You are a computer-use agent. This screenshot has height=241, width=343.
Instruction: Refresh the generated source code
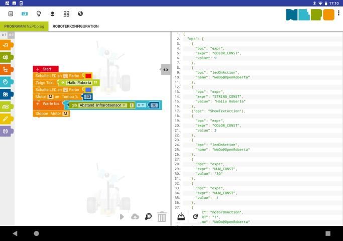(x=195, y=216)
